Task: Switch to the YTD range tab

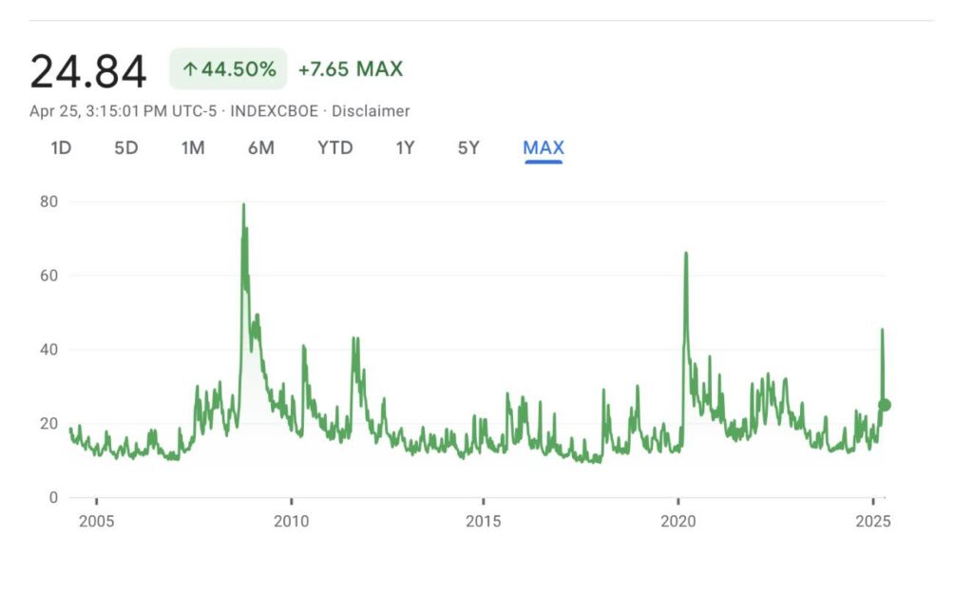Action: coord(335,147)
